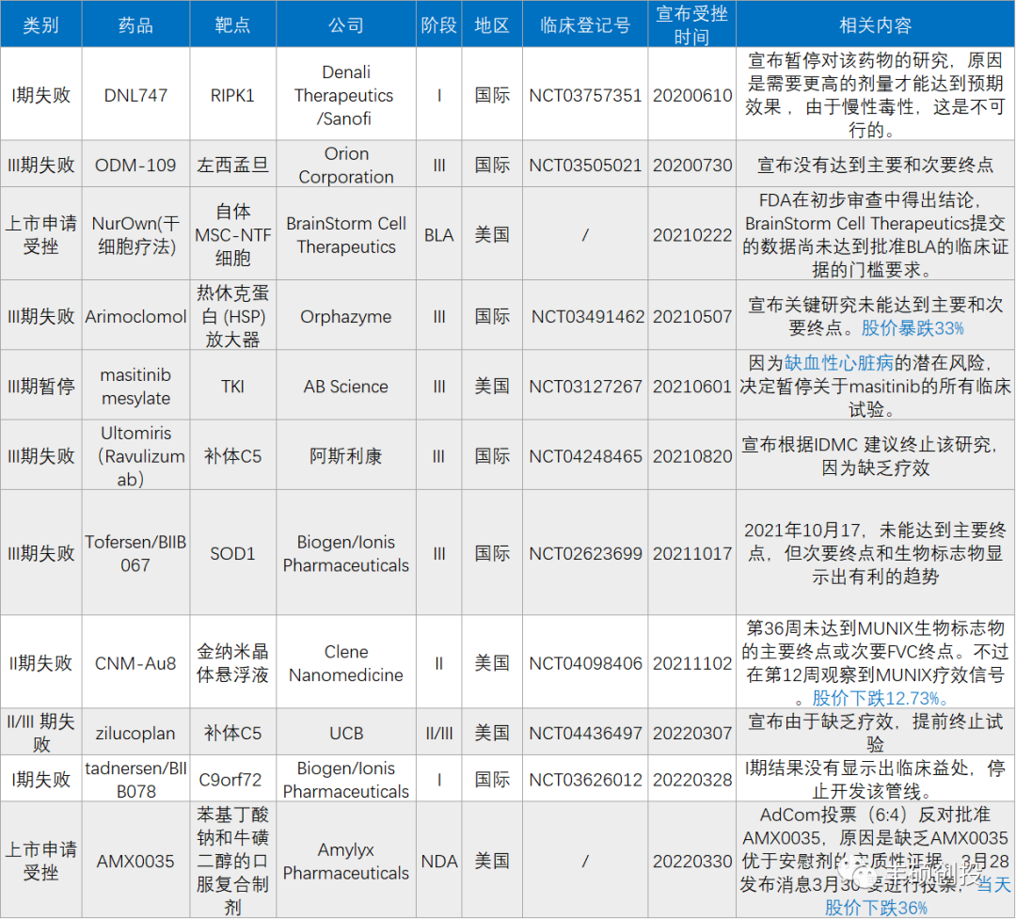Click the Orion Corporation company cell

pyautogui.click(x=346, y=165)
